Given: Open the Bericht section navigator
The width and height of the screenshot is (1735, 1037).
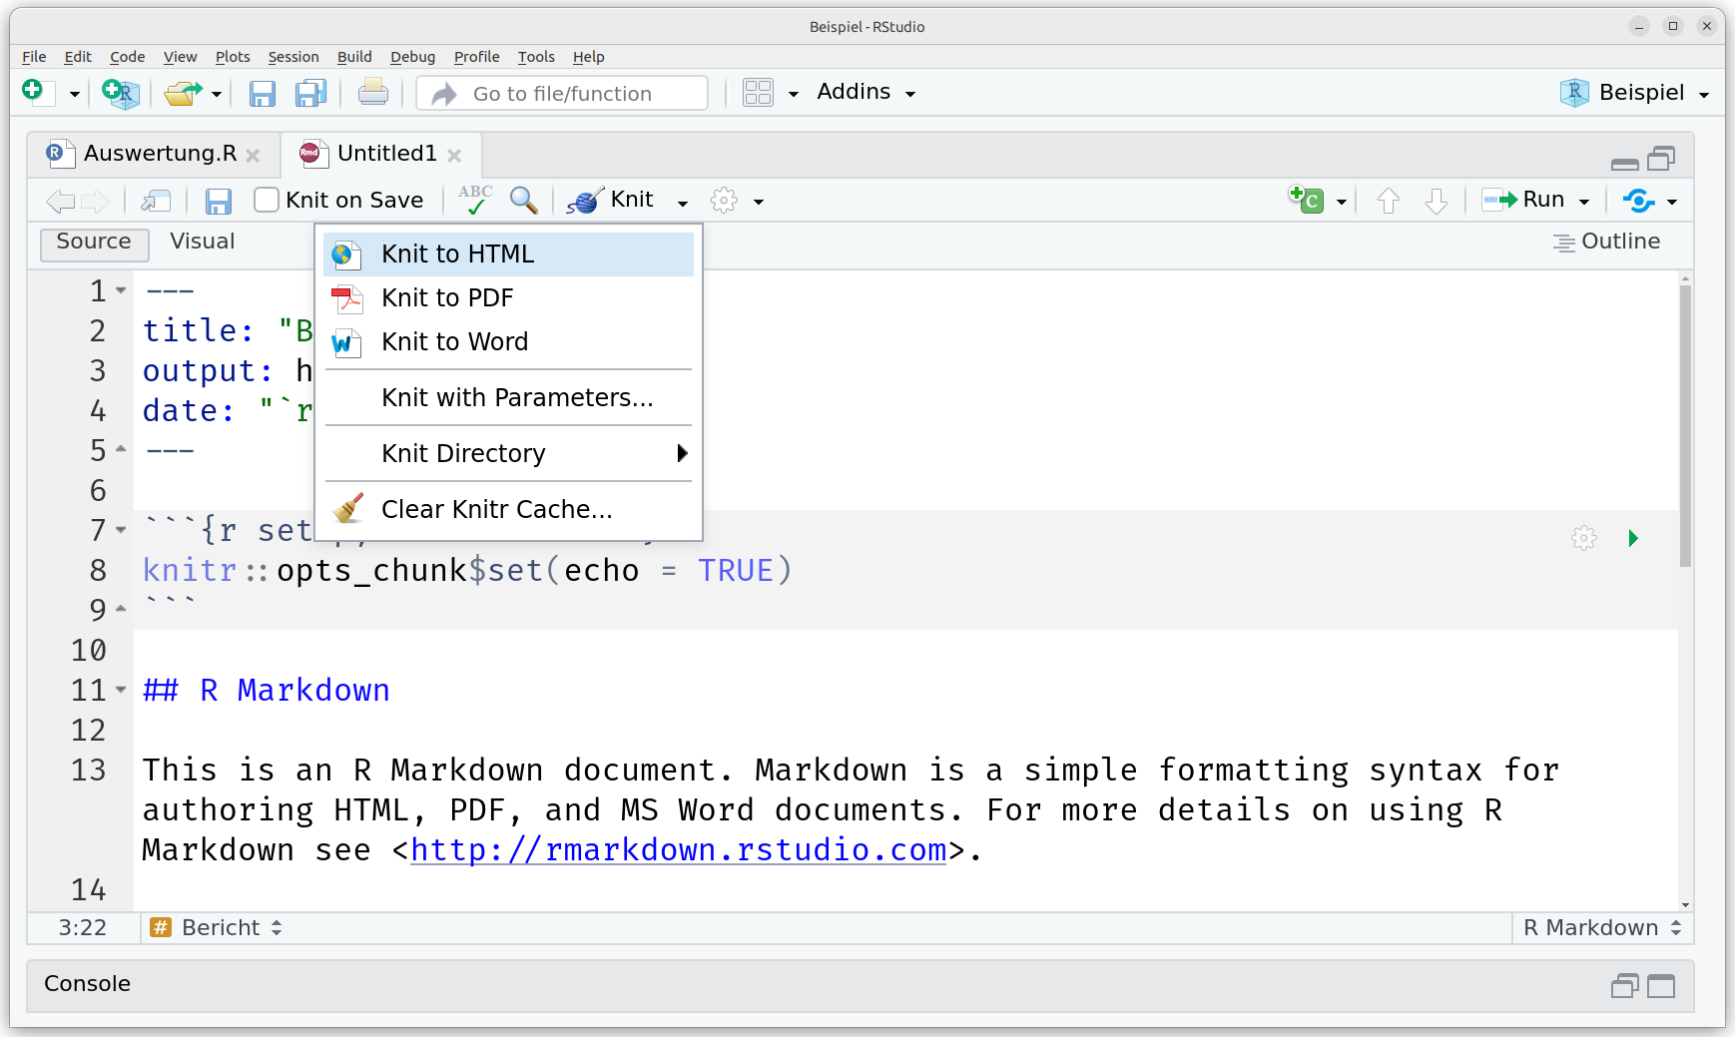Looking at the screenshot, I should point(216,928).
